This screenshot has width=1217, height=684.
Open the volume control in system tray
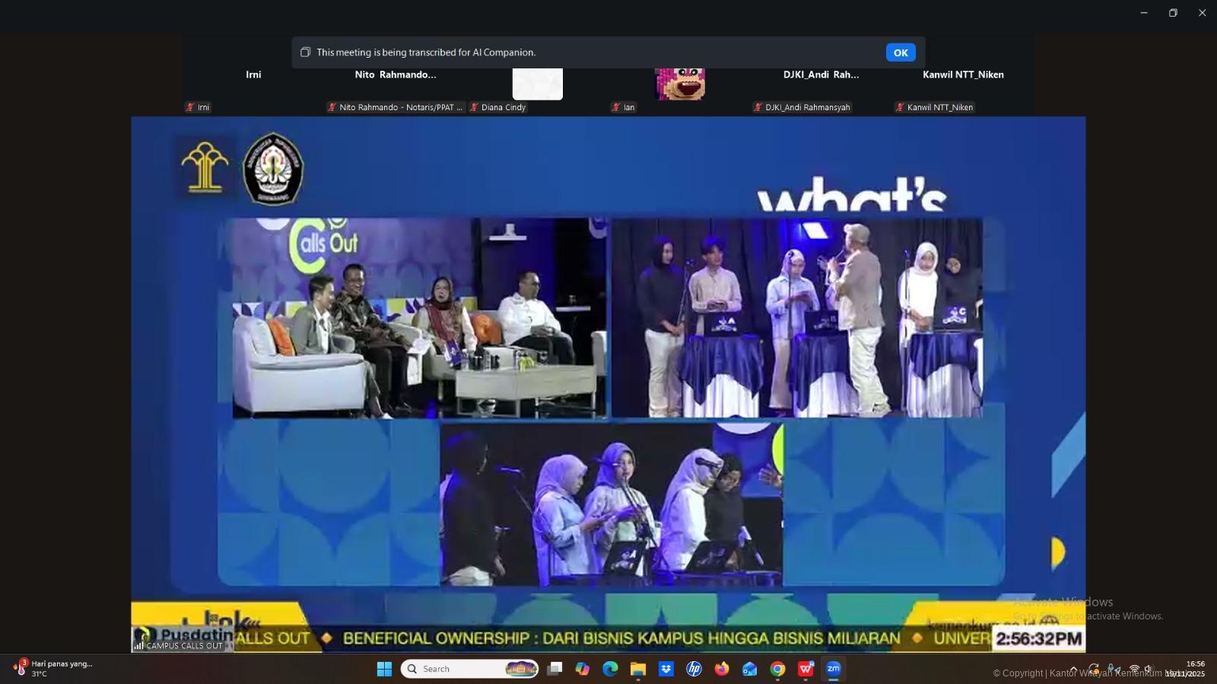click(x=1149, y=669)
